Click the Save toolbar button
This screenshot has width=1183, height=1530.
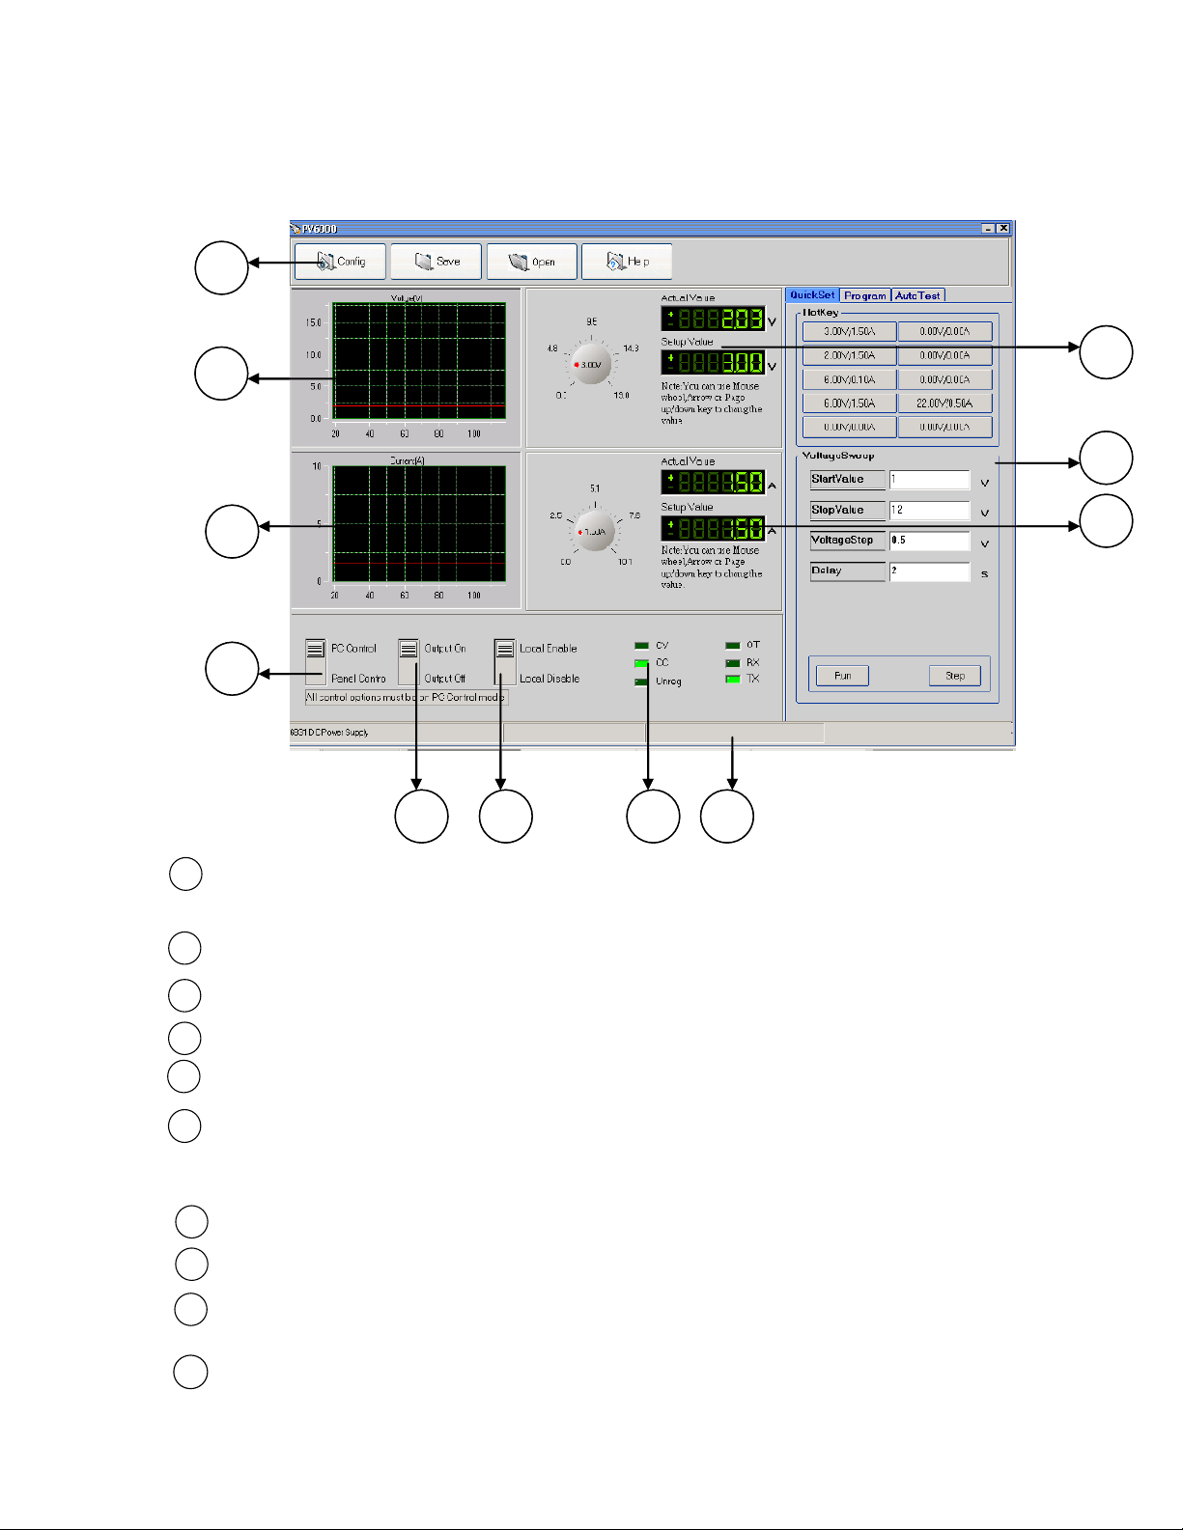[x=436, y=262]
